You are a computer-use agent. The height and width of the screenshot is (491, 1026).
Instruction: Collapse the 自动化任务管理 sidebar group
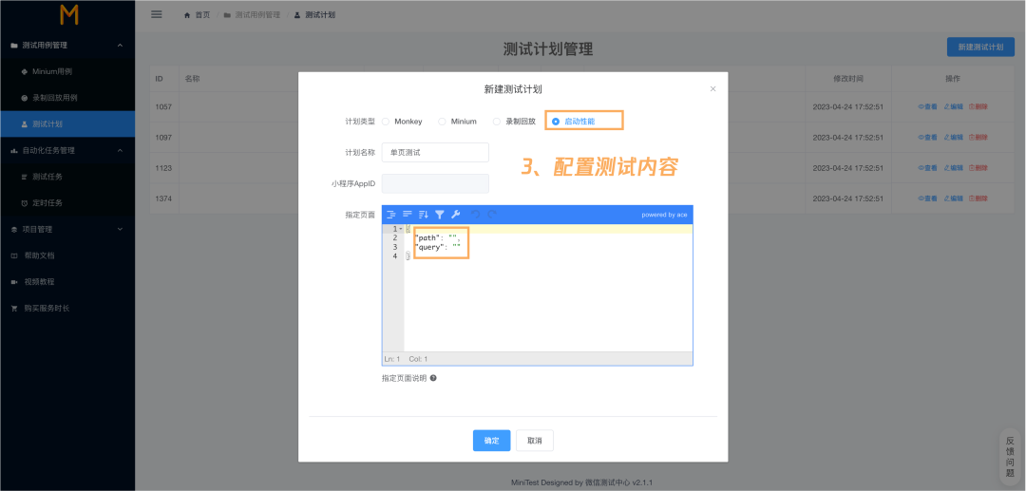coord(120,150)
